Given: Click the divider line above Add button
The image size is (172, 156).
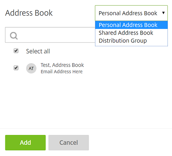Looking at the screenshot, I should pos(86,128).
